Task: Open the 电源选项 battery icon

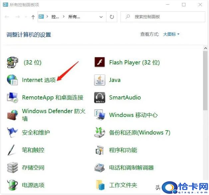Action: (12, 185)
